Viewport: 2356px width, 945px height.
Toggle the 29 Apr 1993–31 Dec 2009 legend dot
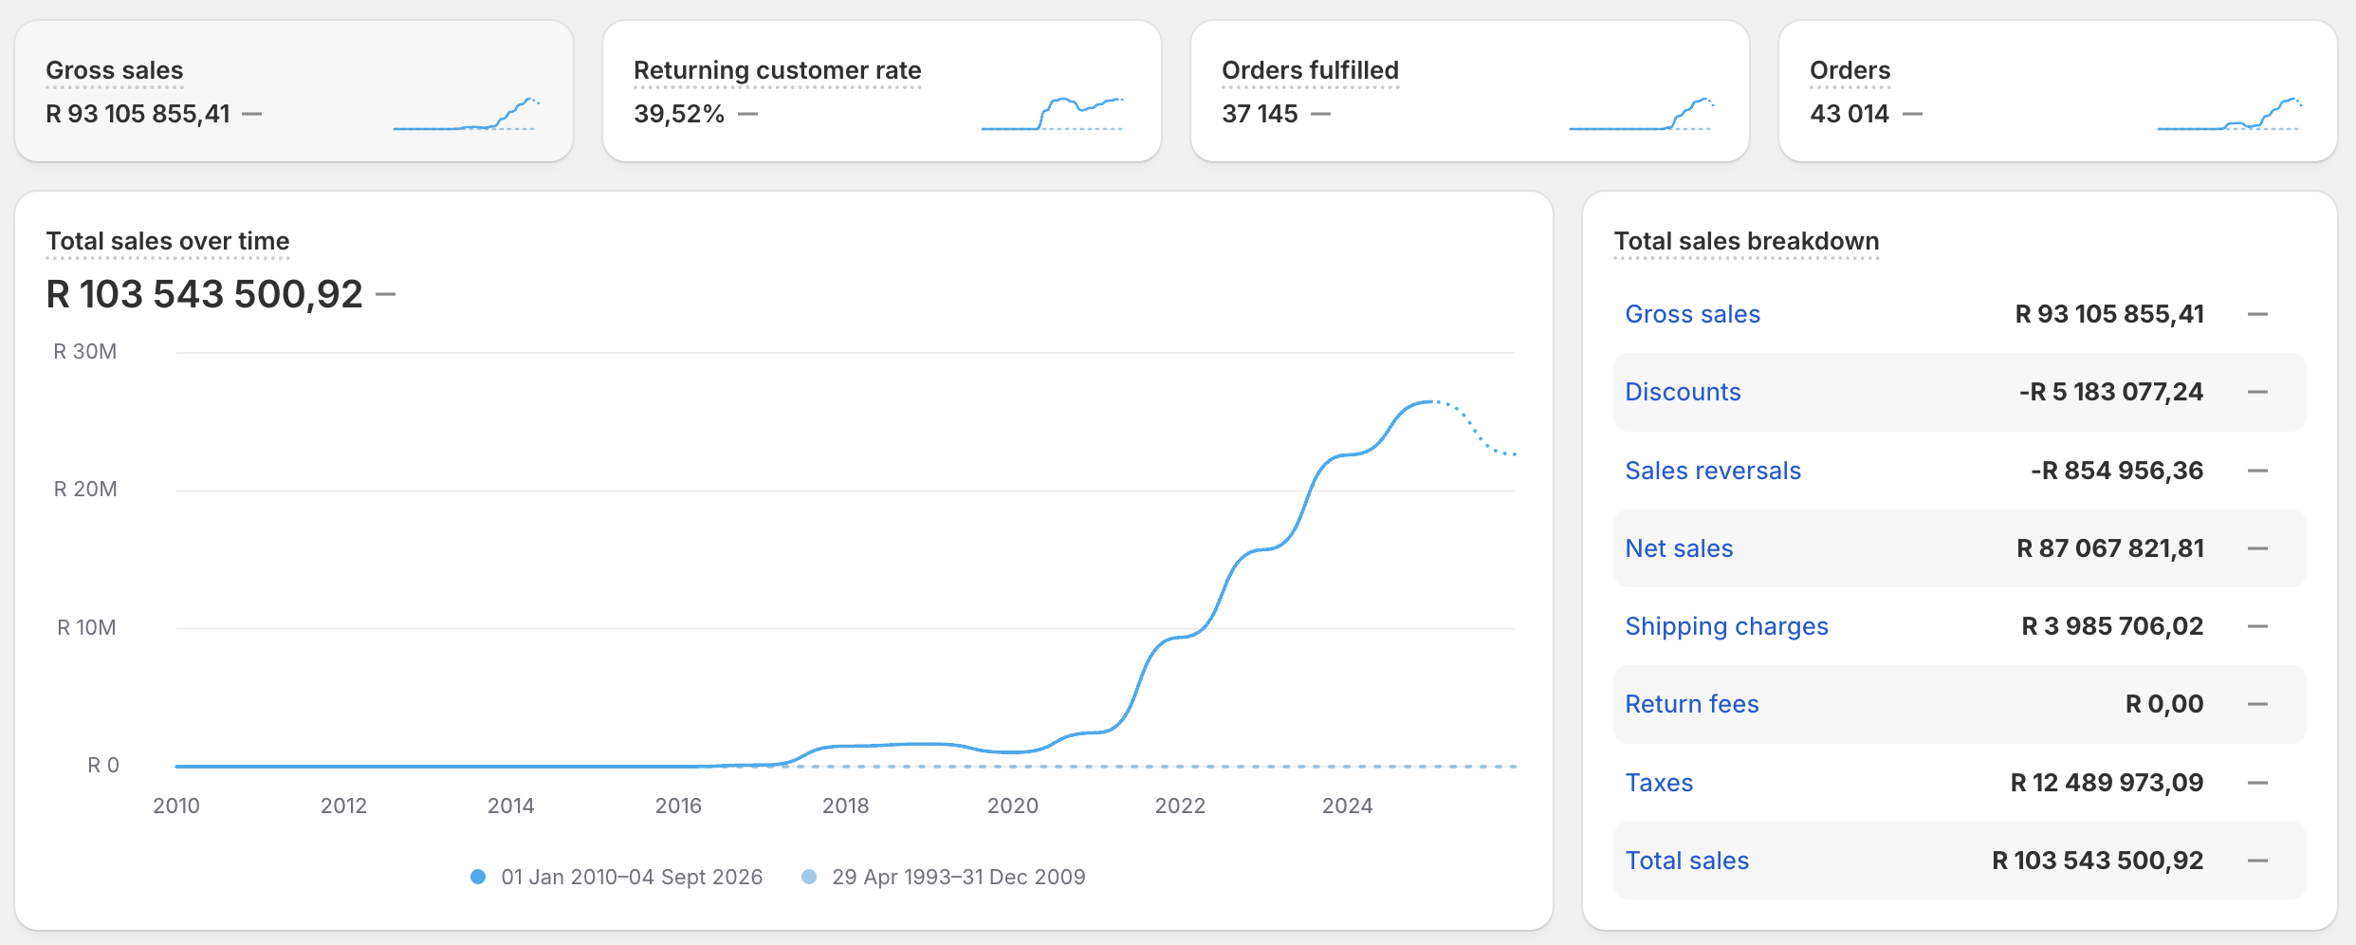809,877
